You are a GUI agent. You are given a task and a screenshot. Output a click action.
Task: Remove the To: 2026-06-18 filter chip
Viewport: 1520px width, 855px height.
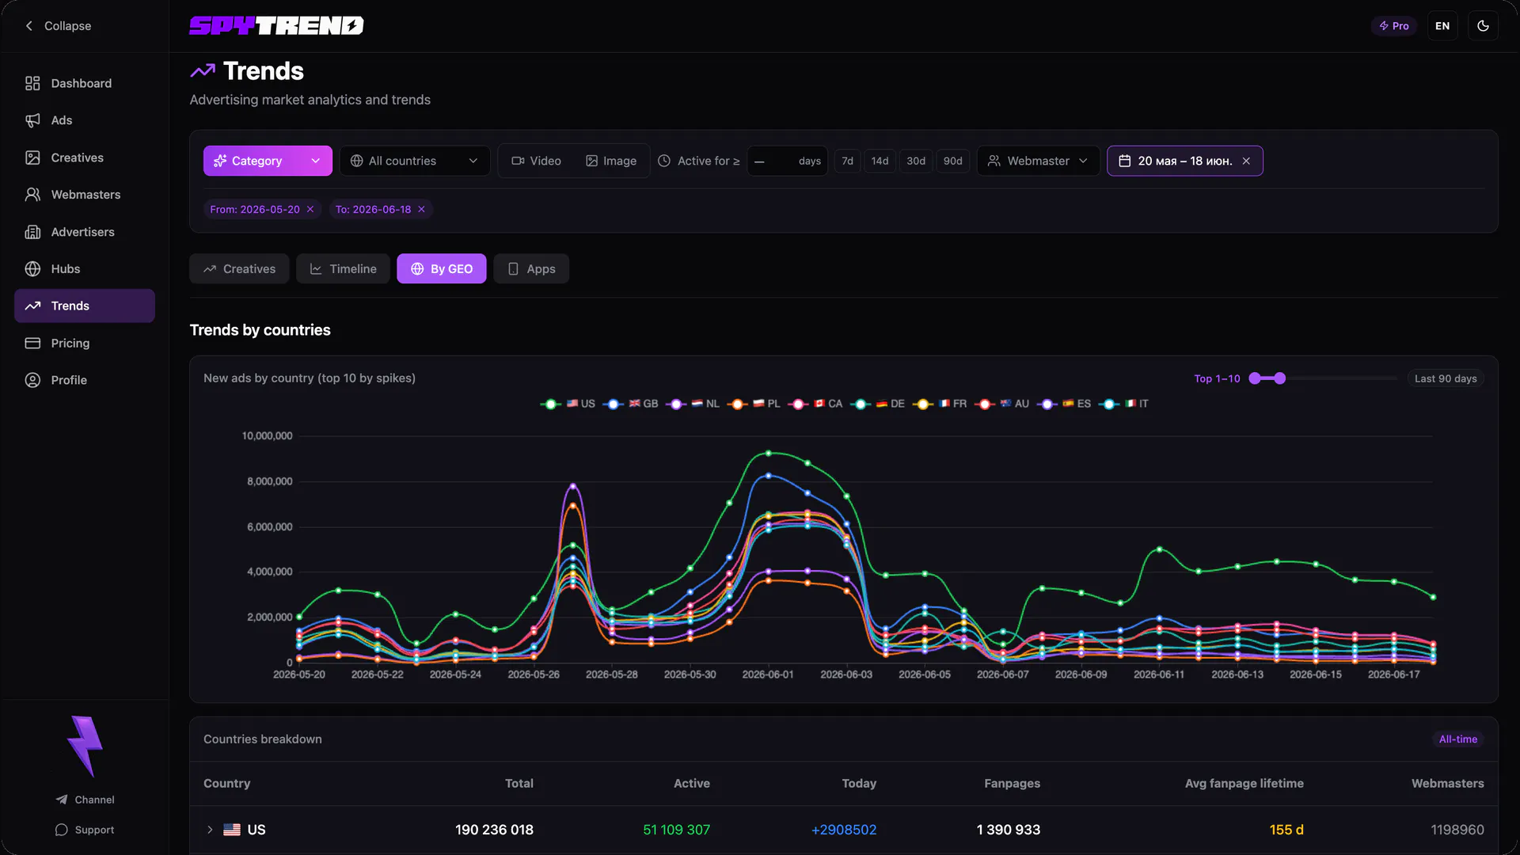click(421, 209)
